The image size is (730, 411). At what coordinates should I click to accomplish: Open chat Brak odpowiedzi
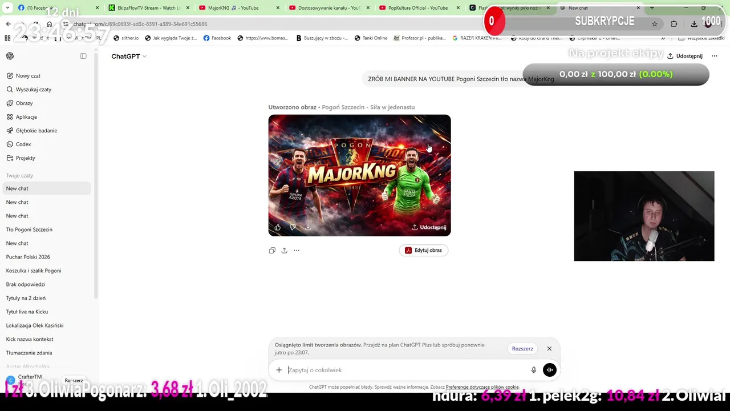(47, 284)
